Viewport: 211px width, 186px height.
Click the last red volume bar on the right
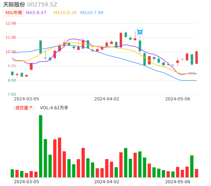click(197, 173)
